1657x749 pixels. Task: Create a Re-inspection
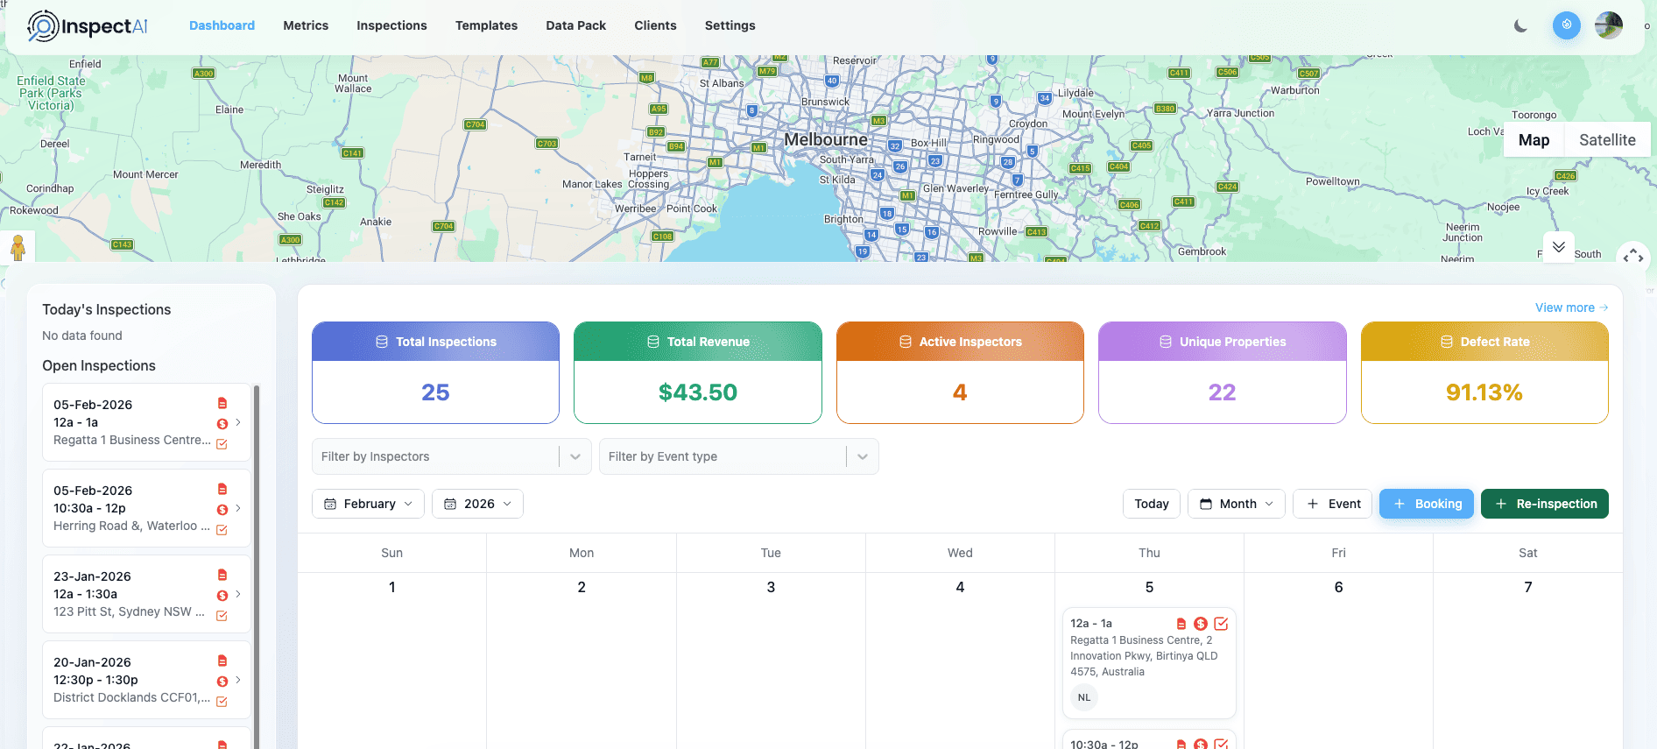pyautogui.click(x=1545, y=504)
